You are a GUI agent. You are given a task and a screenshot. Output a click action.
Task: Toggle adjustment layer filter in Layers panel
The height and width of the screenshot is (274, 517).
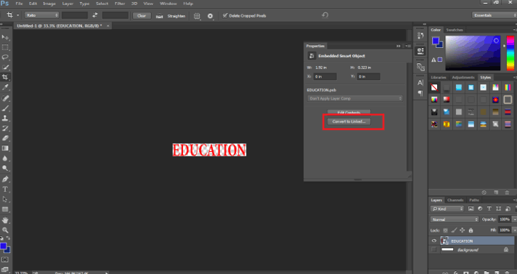click(x=480, y=209)
